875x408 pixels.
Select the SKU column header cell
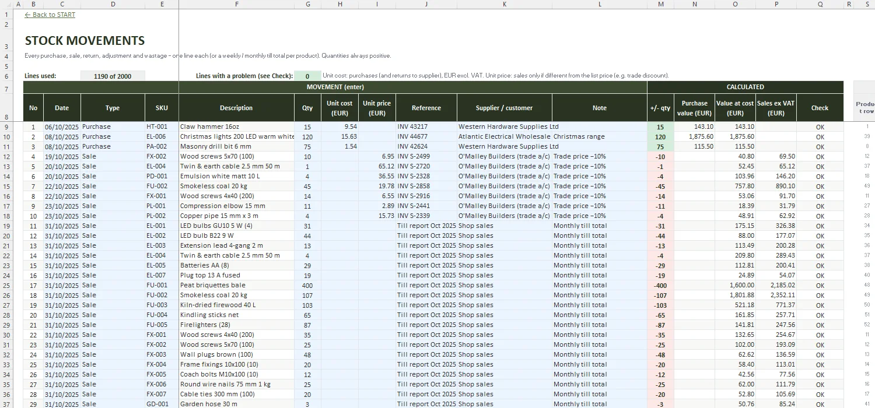point(162,108)
